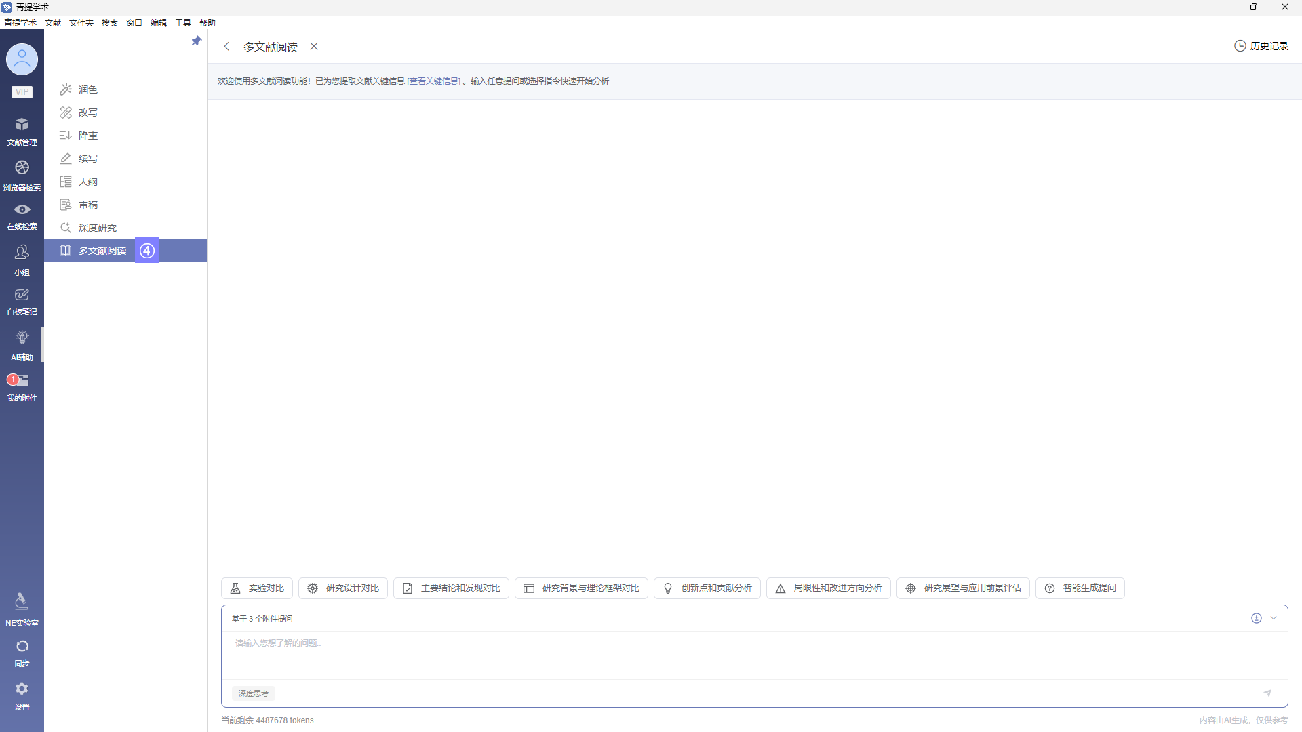Click the 实验对比 quick prompt button
Screen dimensions: 1302x732
click(256, 588)
